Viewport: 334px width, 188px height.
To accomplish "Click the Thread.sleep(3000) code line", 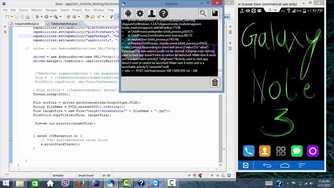I will [52, 94].
